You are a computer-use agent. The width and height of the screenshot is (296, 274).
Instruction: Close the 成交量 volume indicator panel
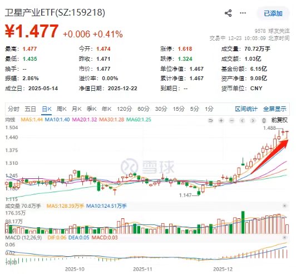point(284,206)
